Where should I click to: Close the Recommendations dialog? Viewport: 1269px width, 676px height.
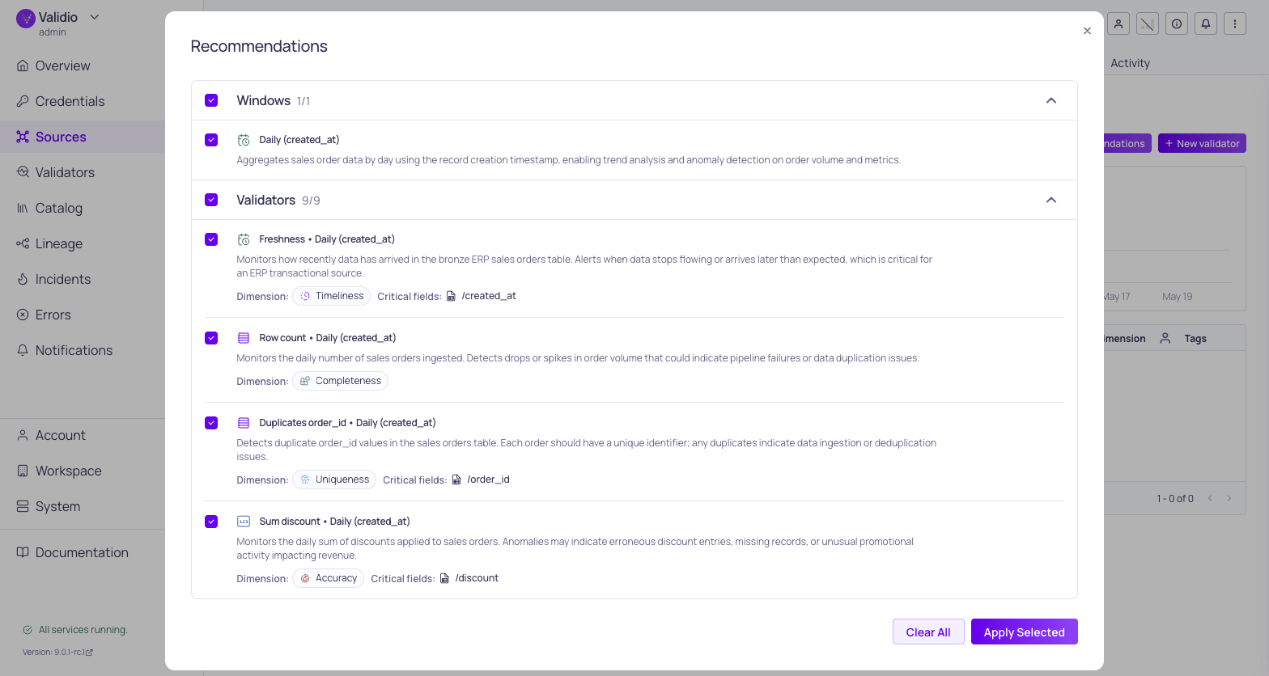(x=1087, y=31)
